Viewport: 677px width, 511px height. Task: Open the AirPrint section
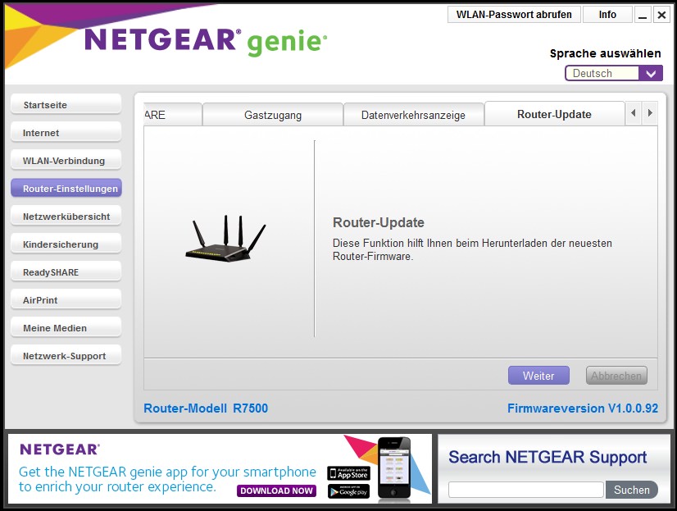pyautogui.click(x=66, y=299)
